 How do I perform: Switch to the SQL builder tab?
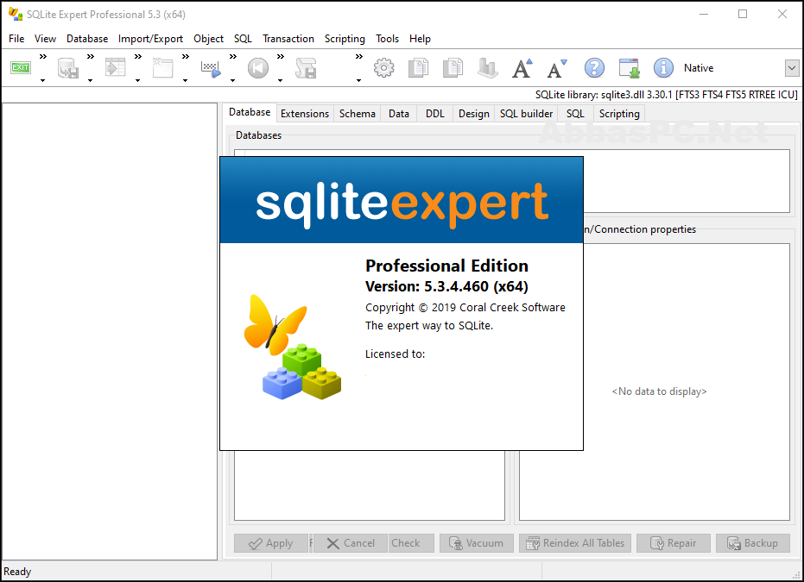point(527,114)
